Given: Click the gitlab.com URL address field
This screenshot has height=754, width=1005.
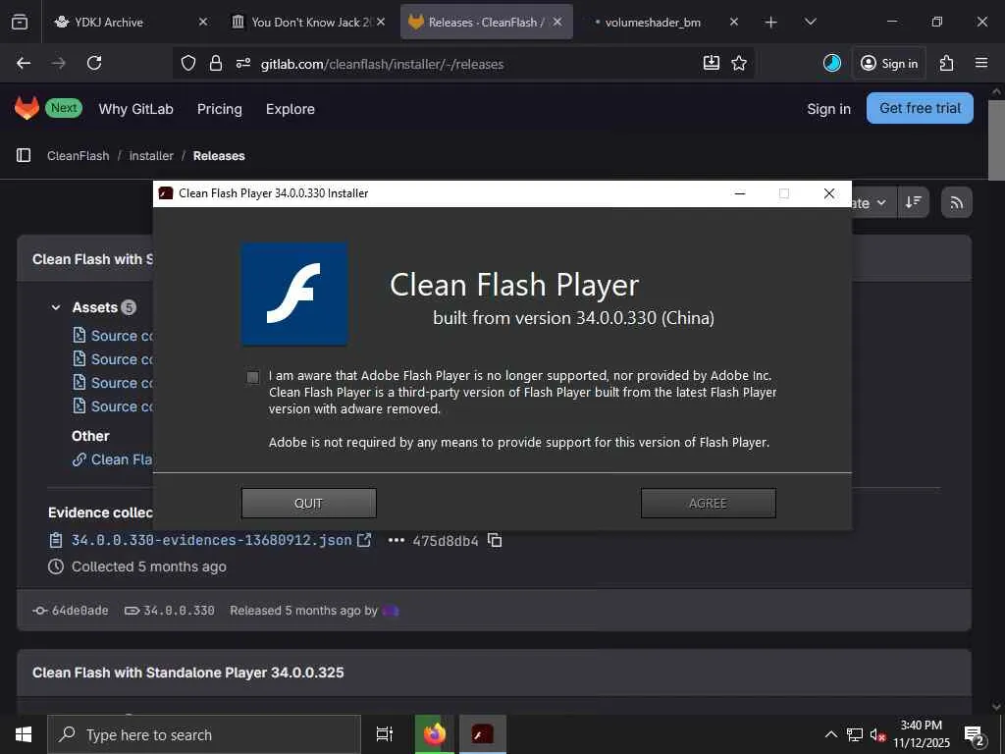Looking at the screenshot, I should [x=382, y=64].
